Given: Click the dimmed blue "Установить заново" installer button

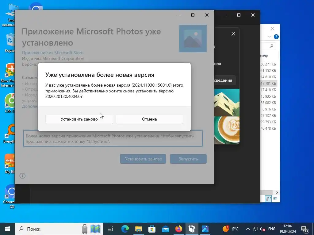Looking at the screenshot, I should (x=143, y=159).
